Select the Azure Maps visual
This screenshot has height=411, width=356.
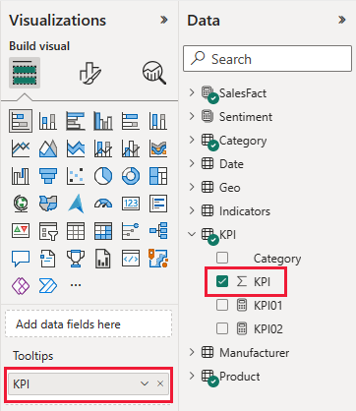76,204
